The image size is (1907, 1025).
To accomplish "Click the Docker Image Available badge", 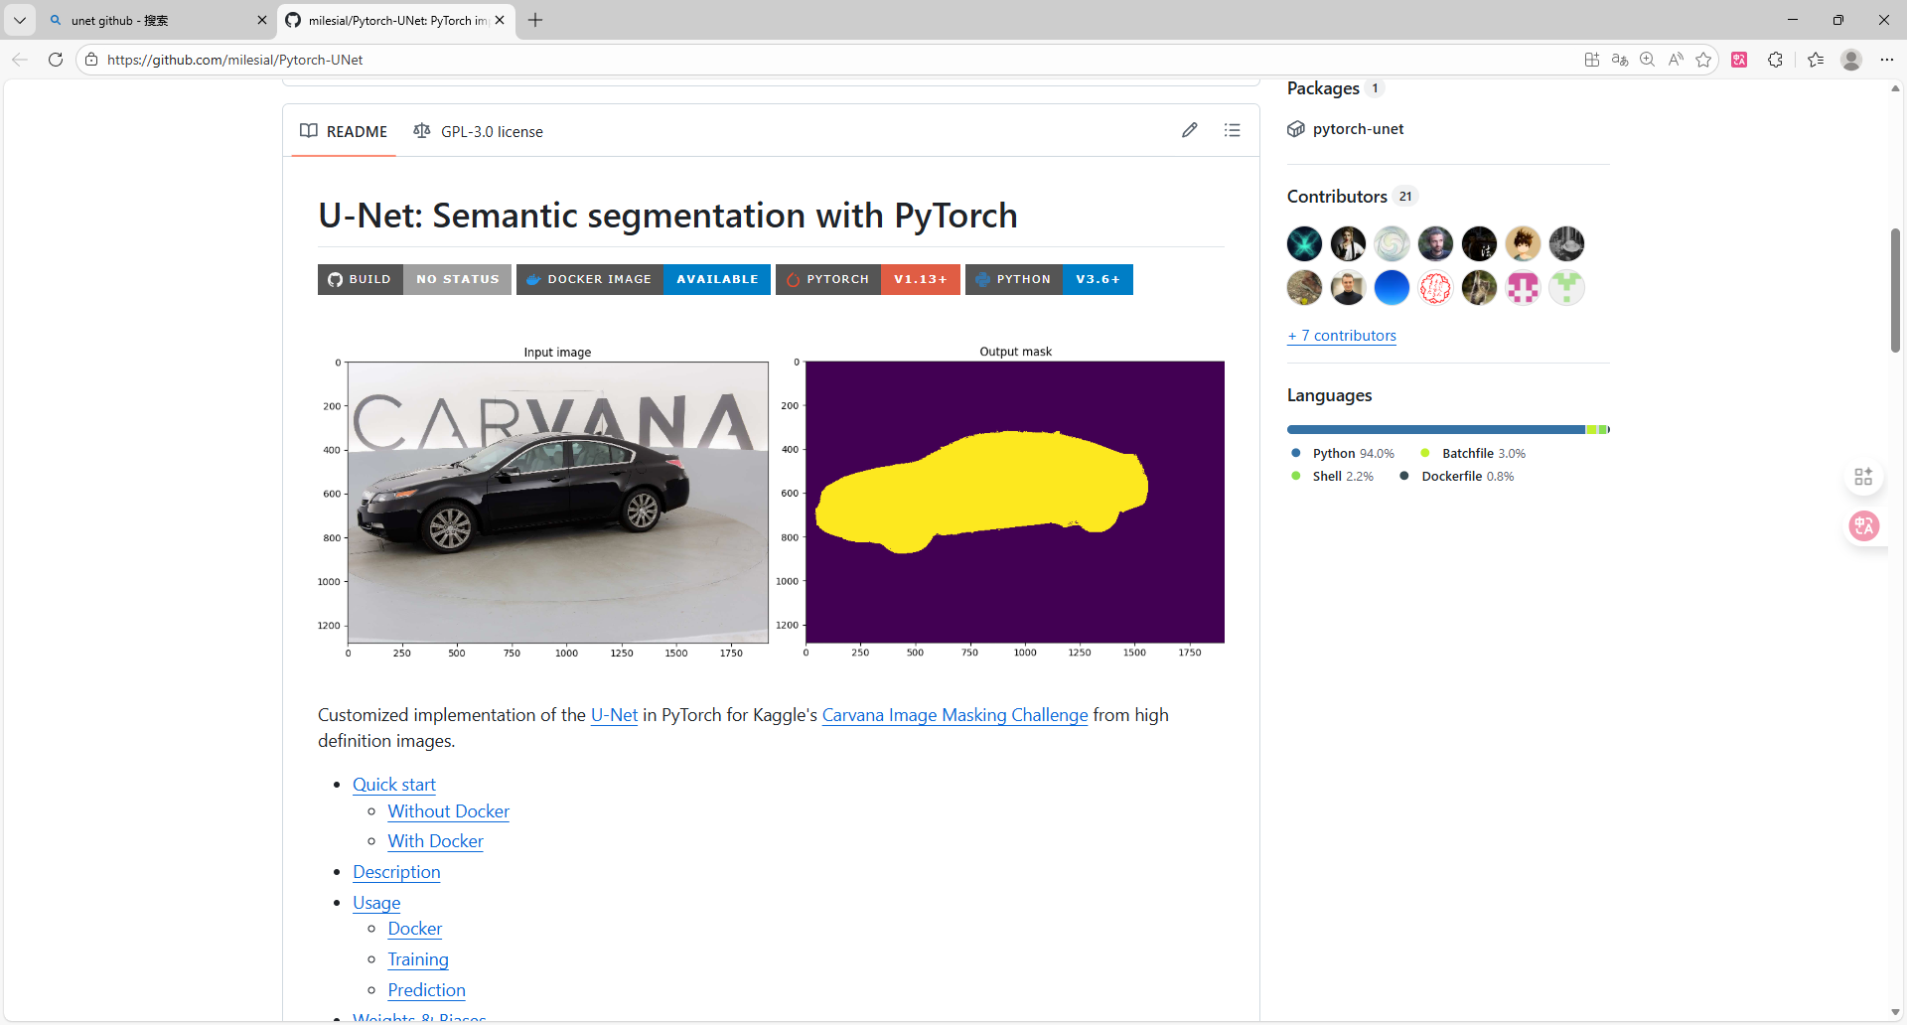I will (x=644, y=279).
